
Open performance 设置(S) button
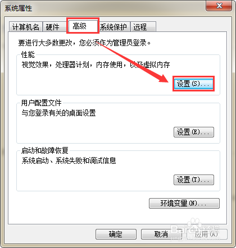(x=193, y=84)
